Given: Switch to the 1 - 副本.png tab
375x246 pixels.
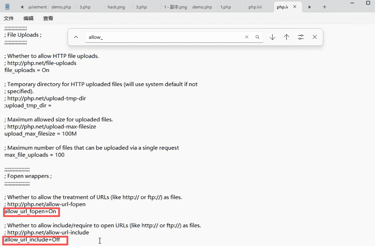Looking at the screenshot, I should 175,7.
